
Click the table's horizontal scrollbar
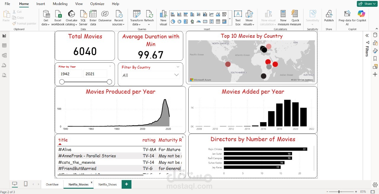pos(100,175)
